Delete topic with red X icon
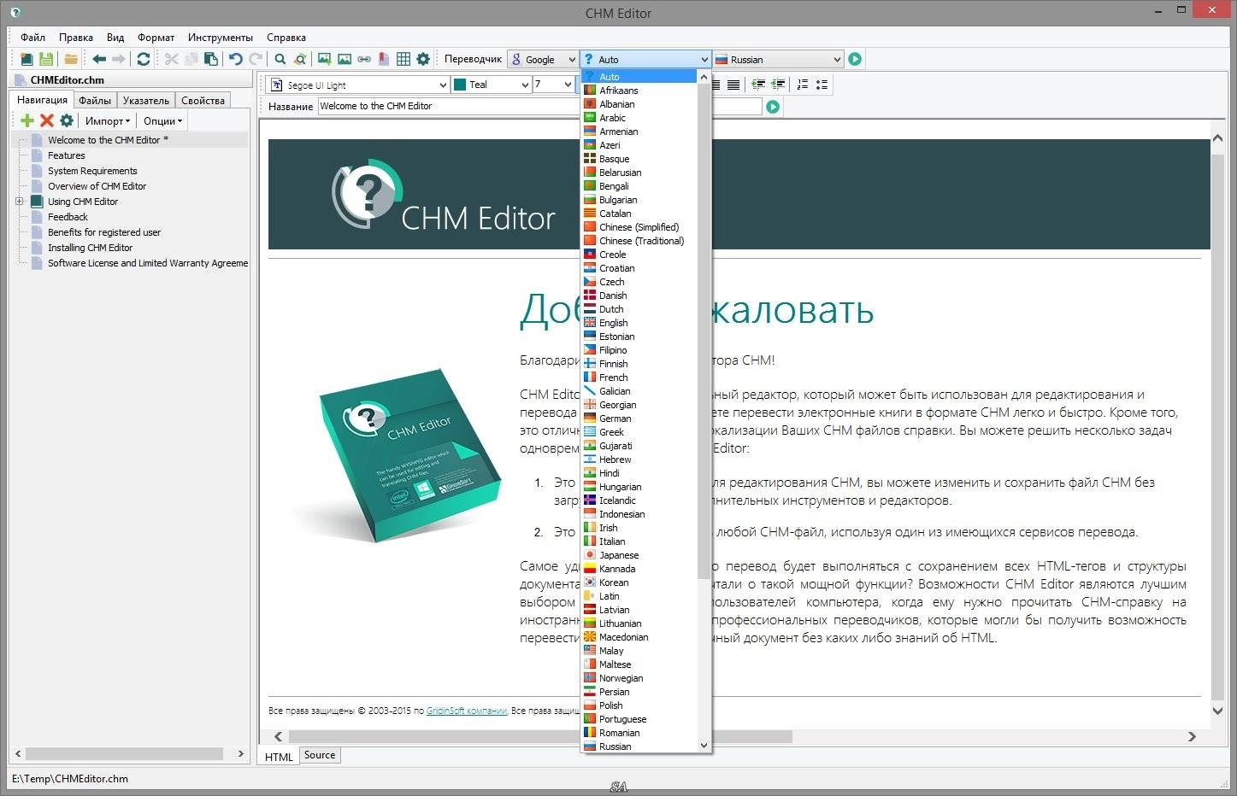The image size is (1237, 796). click(x=47, y=120)
